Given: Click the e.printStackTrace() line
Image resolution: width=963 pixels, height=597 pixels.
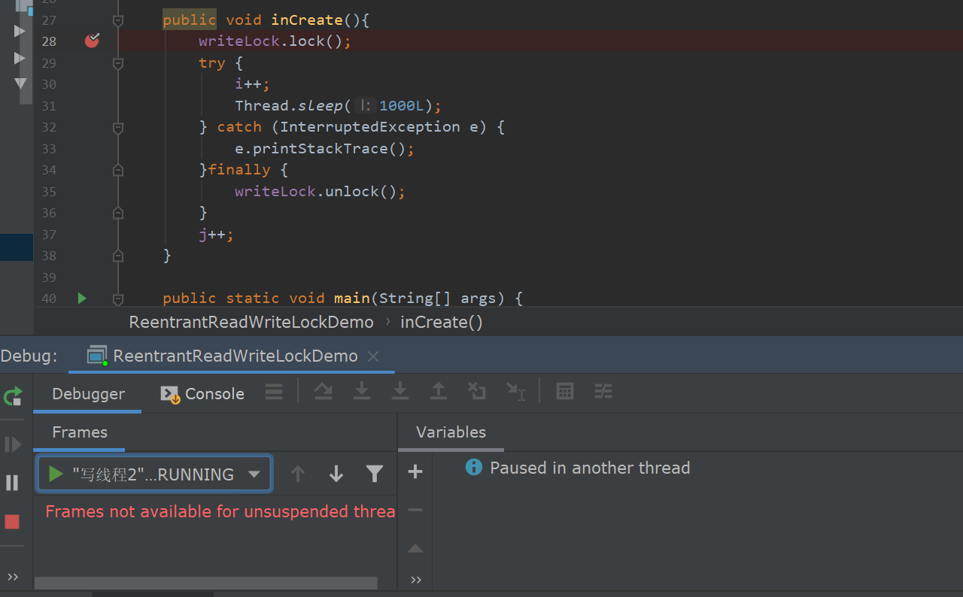Looking at the screenshot, I should (x=324, y=148).
